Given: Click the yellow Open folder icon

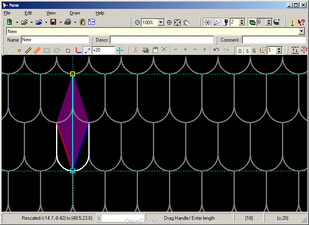Looking at the screenshot, I should [x=24, y=22].
